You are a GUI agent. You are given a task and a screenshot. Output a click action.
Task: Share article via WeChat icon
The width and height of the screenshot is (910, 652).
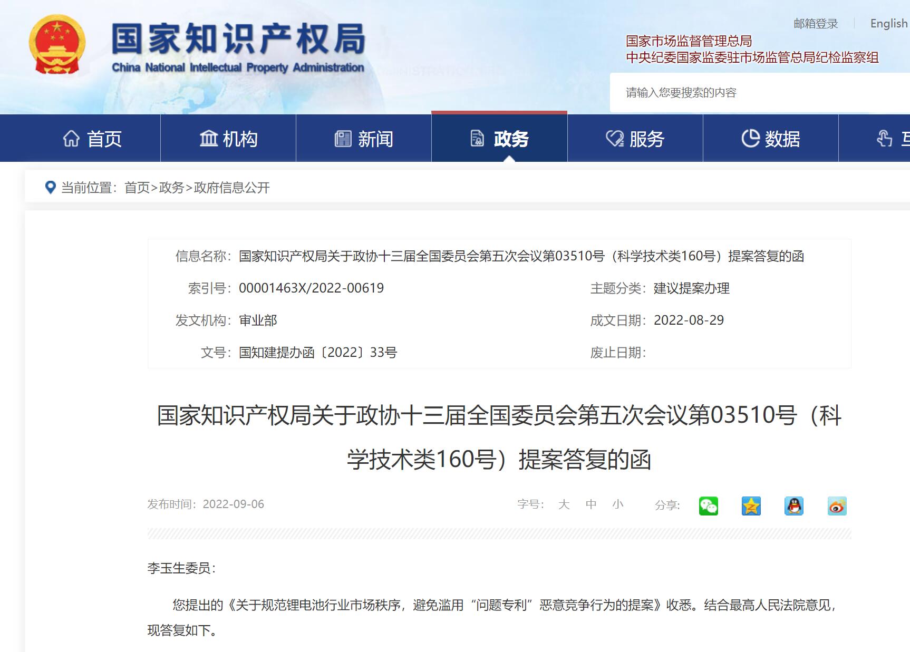(708, 506)
